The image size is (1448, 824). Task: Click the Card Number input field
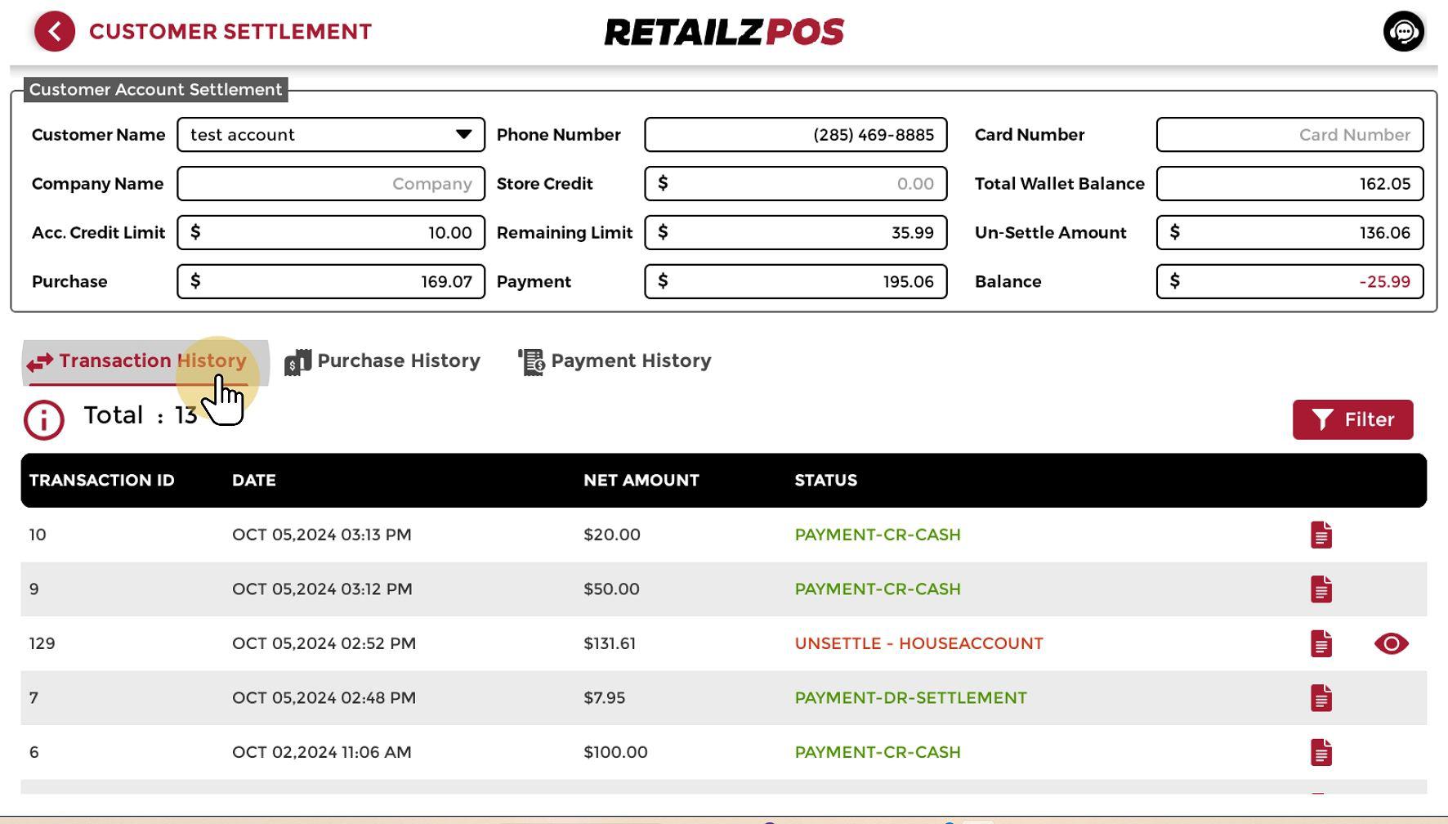click(1289, 135)
